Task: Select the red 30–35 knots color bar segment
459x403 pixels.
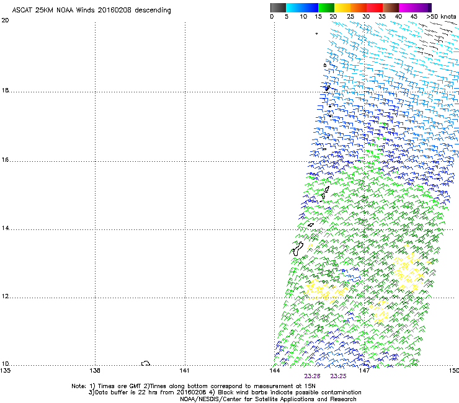Action: click(x=375, y=7)
